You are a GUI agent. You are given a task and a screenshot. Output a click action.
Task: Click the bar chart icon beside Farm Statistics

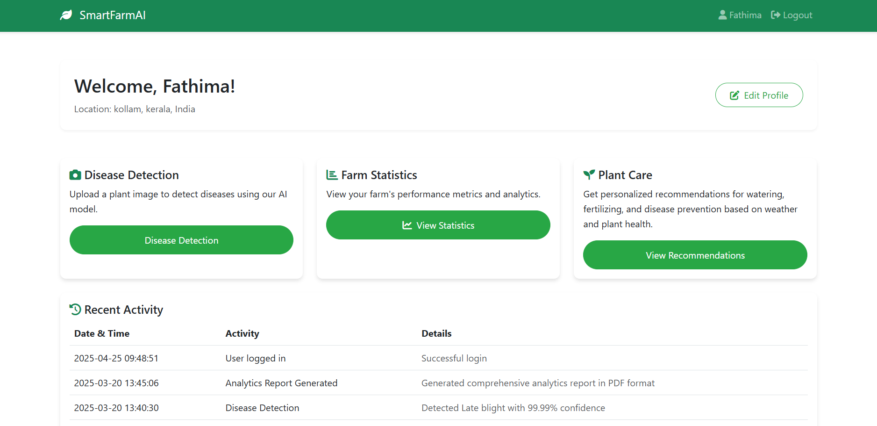[332, 175]
